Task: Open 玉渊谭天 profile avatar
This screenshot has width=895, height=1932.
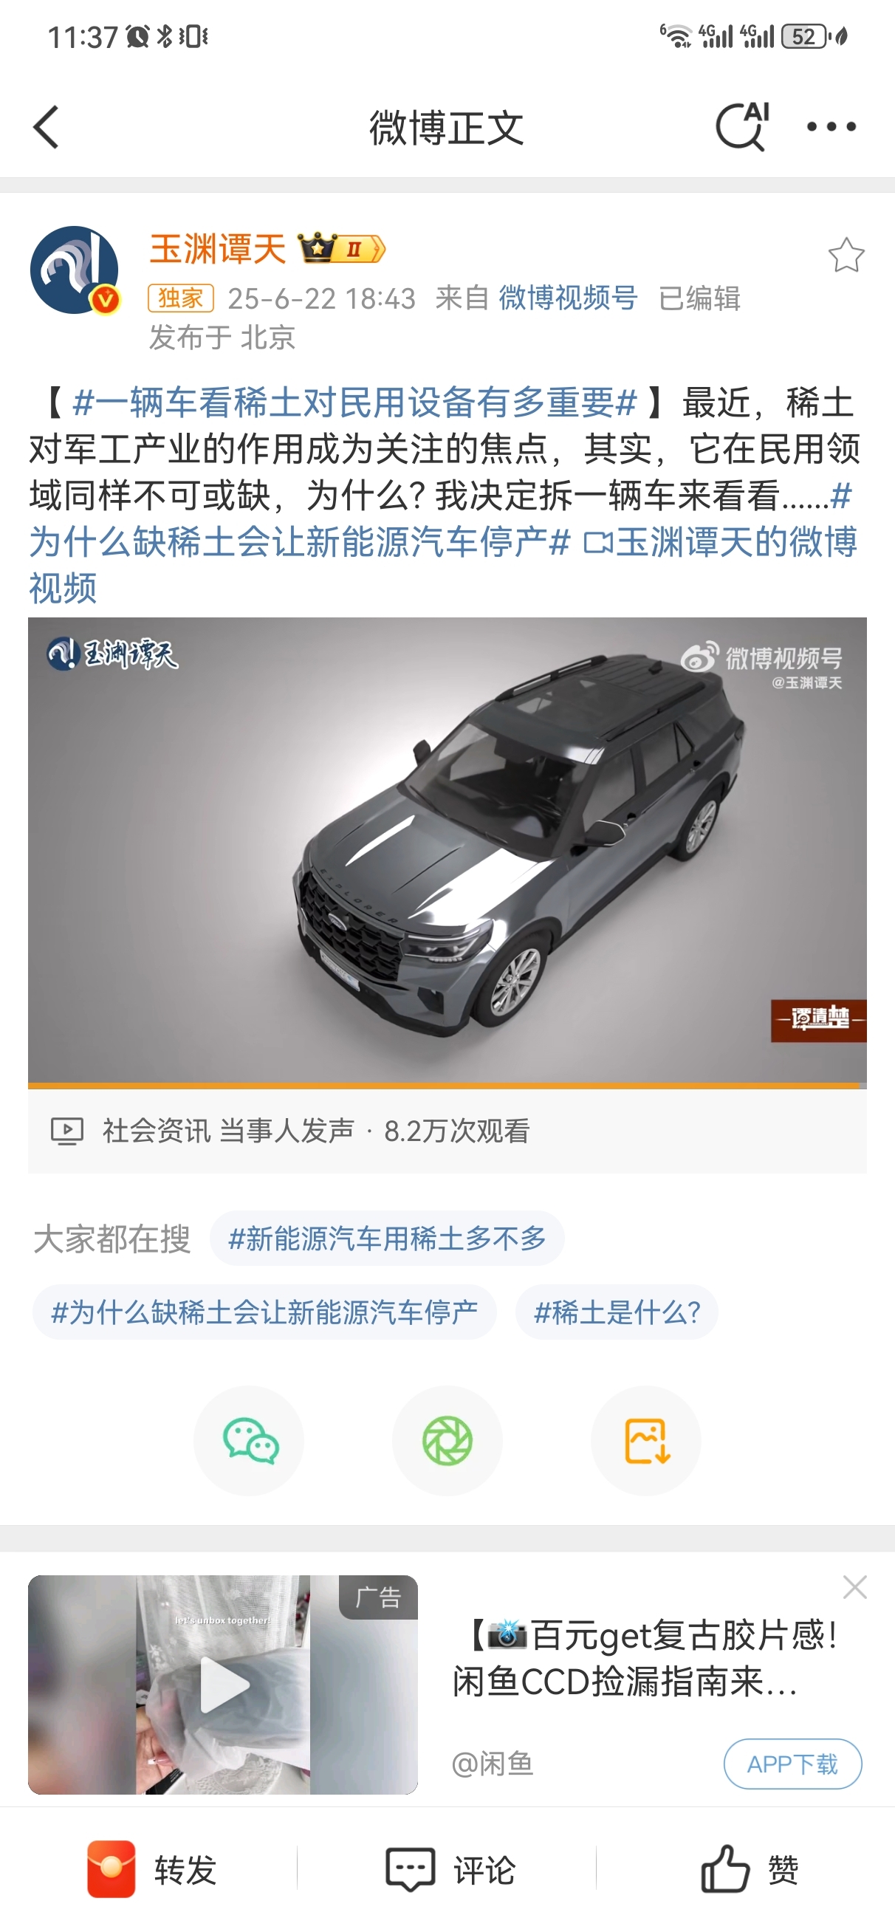Action: (x=75, y=270)
